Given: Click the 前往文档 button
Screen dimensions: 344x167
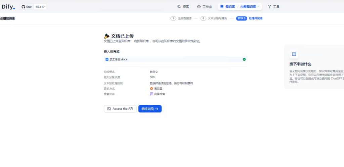Looking at the screenshot, I should click(x=150, y=109).
